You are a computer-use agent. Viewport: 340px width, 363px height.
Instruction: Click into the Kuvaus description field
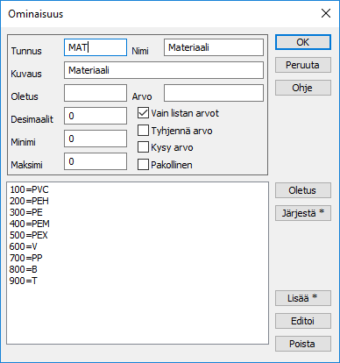point(164,70)
